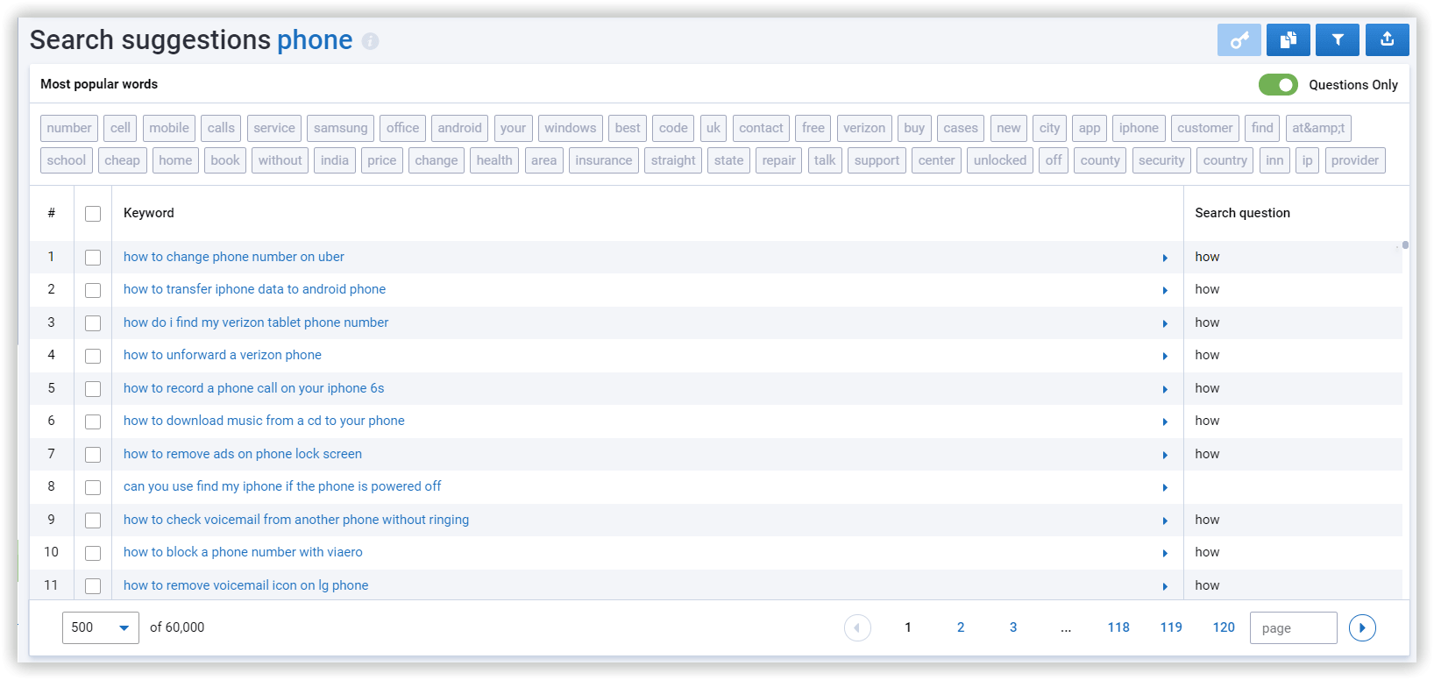The width and height of the screenshot is (1434, 680).
Task: Expand arrow for 'how to check voicemail from another phone' row
Action: [1165, 521]
